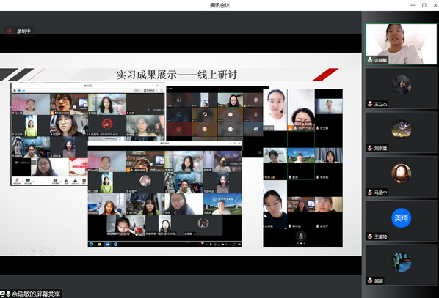Click 马涵中's round avatar
The image size is (439, 298).
(x=402, y=174)
